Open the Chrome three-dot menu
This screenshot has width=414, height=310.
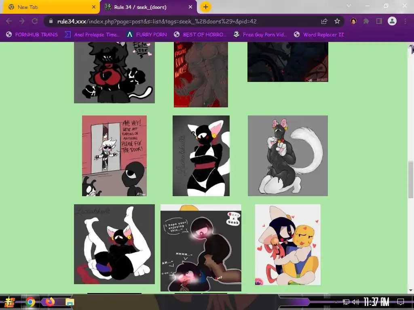[405, 21]
